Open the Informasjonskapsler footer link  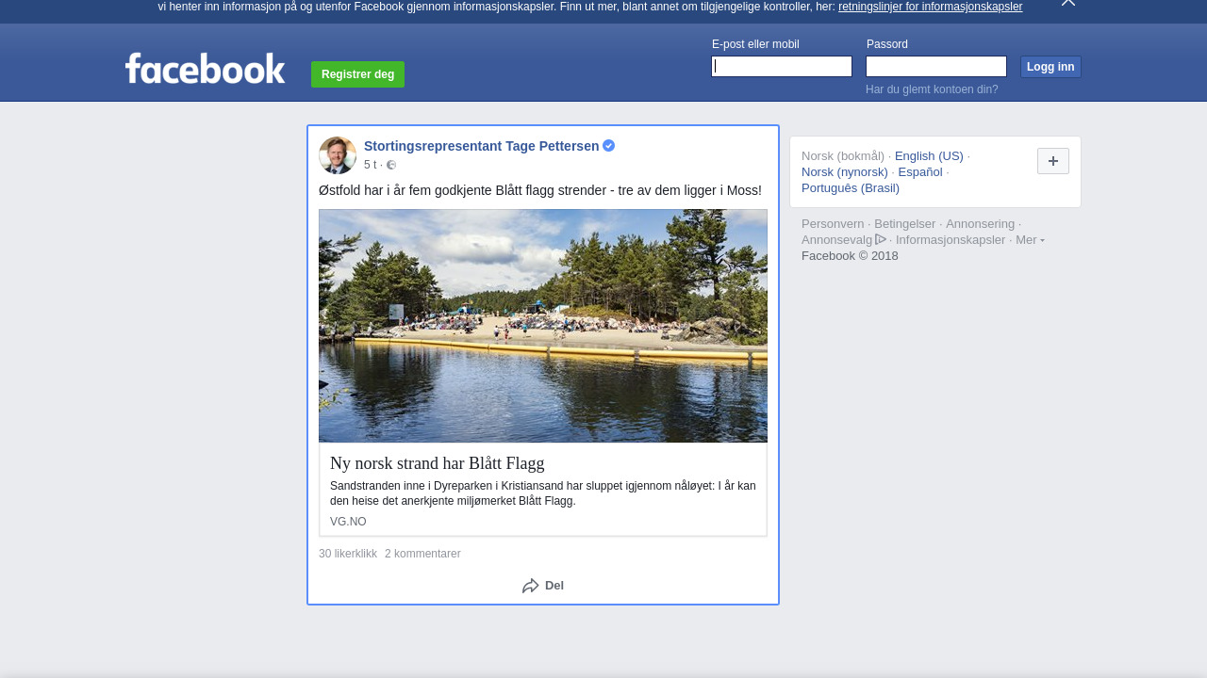point(951,240)
